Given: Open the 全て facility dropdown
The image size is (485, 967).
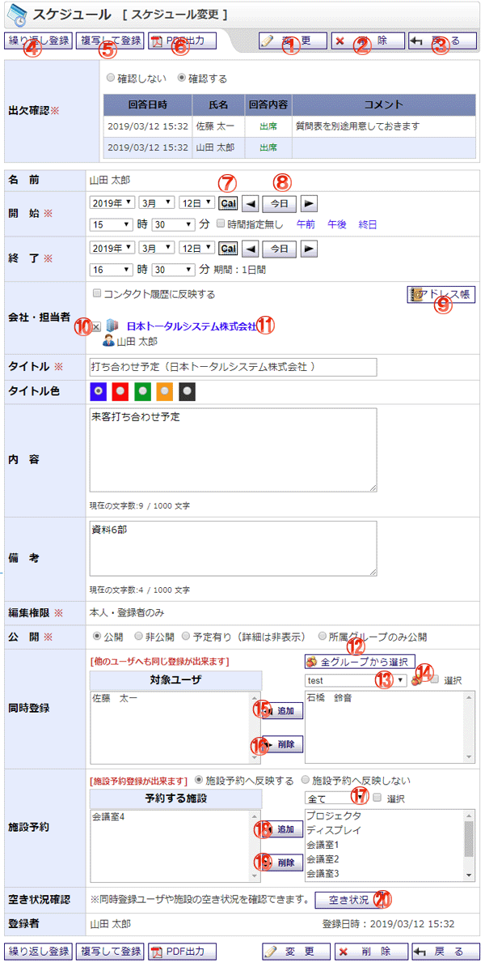Looking at the screenshot, I should [x=336, y=798].
